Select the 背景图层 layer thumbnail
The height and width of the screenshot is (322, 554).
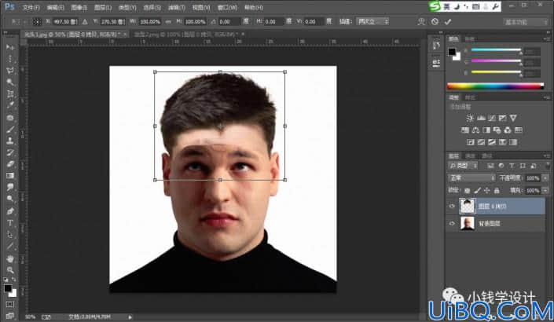[467, 224]
